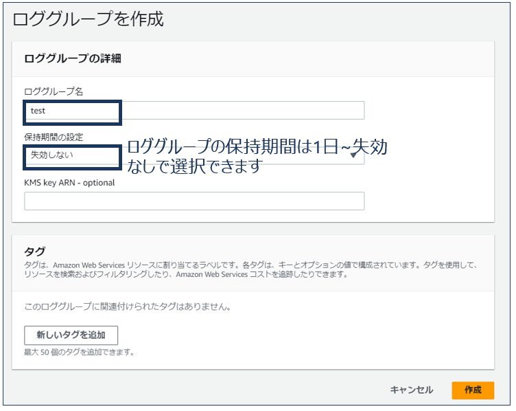Click the 保持期間の設定 label
The width and height of the screenshot is (516, 411).
54,137
